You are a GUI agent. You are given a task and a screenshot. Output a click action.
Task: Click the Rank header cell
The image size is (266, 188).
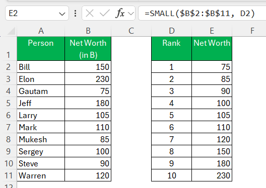pos(171,49)
